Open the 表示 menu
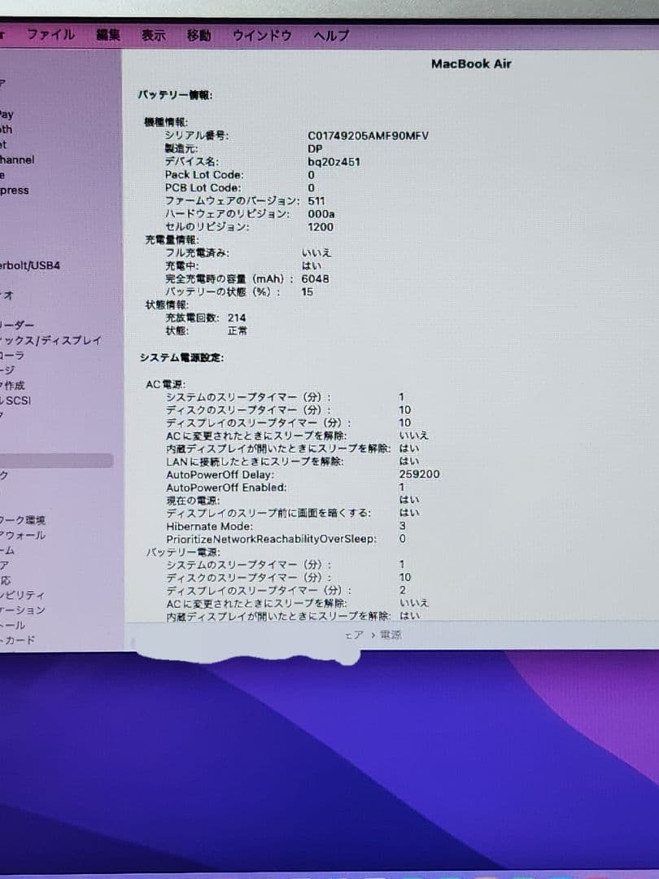The width and height of the screenshot is (659, 879). point(153,35)
